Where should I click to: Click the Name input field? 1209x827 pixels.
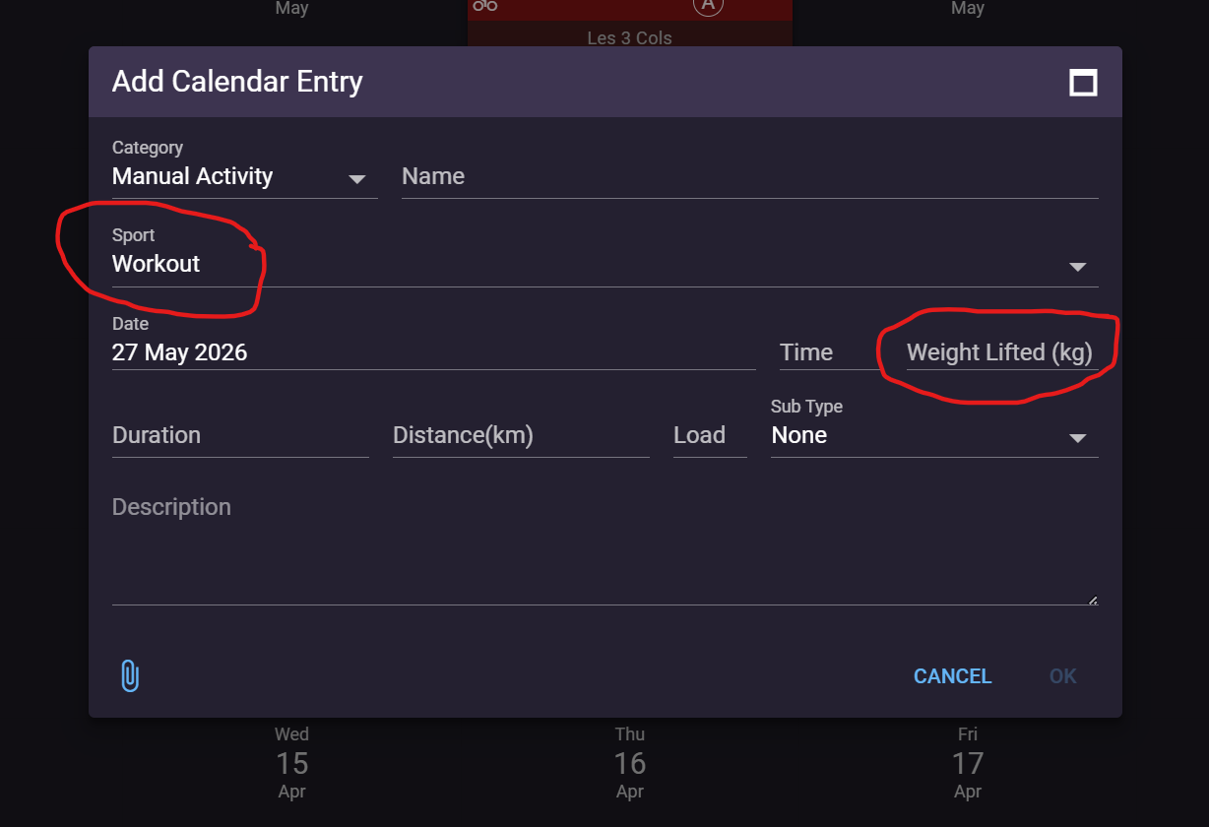click(750, 177)
